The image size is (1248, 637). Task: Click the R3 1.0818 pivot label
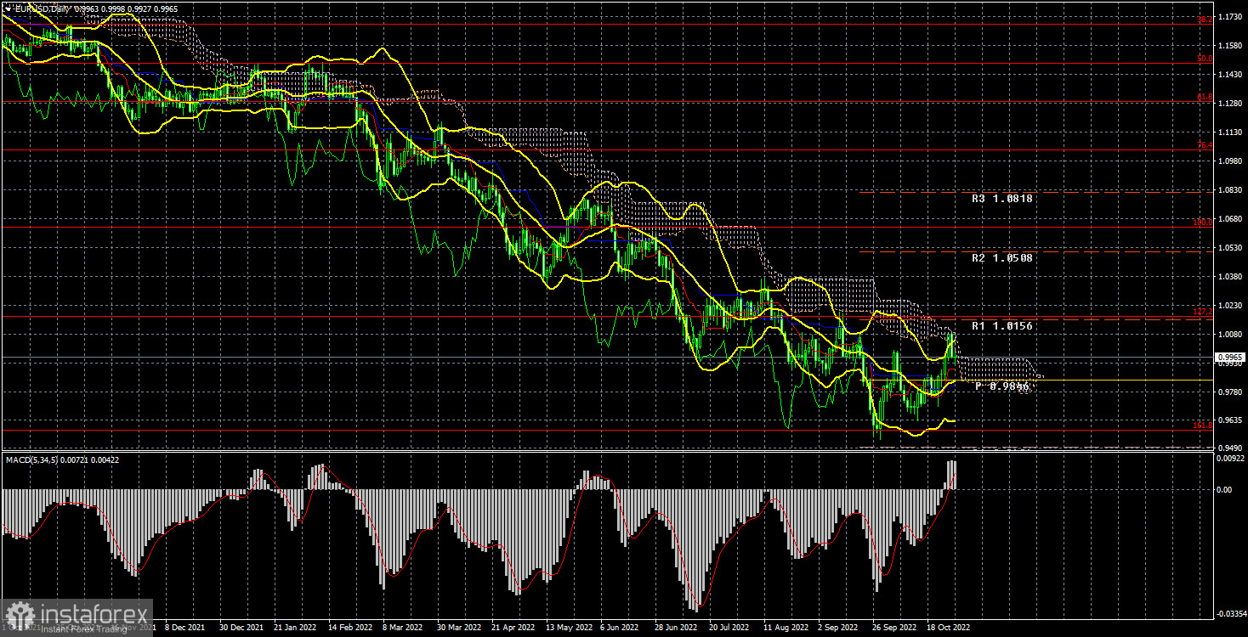click(x=1002, y=198)
